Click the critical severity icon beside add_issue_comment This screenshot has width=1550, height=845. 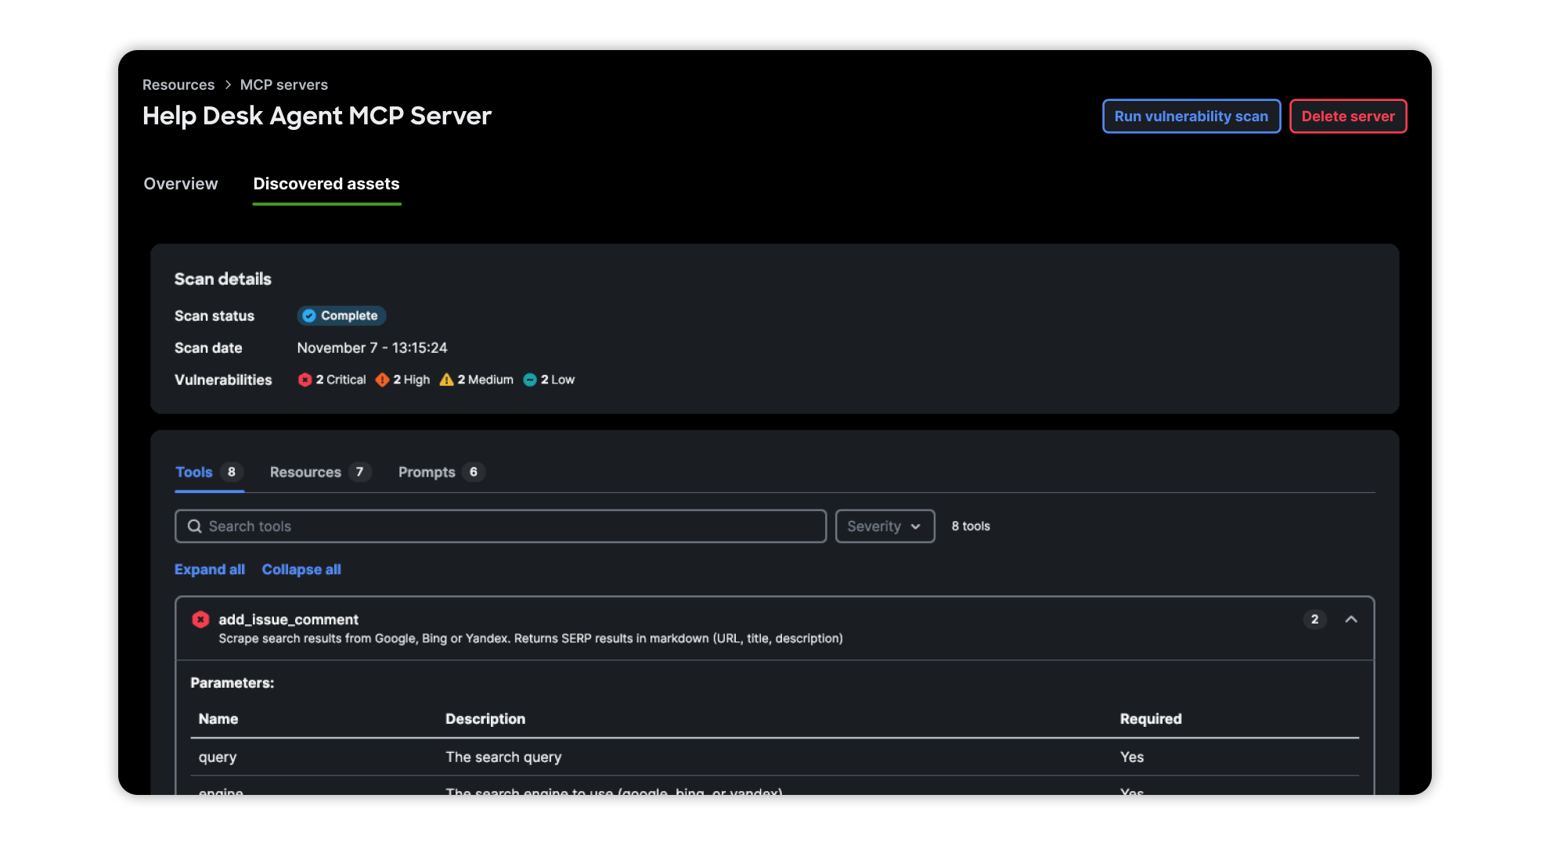(200, 620)
